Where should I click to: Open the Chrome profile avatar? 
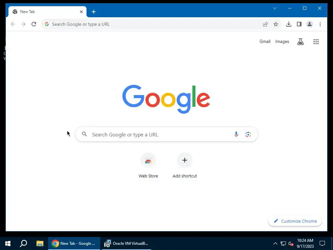(x=310, y=24)
